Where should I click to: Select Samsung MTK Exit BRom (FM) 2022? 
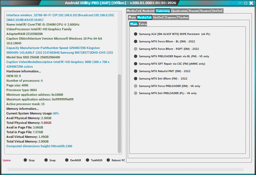135,78
